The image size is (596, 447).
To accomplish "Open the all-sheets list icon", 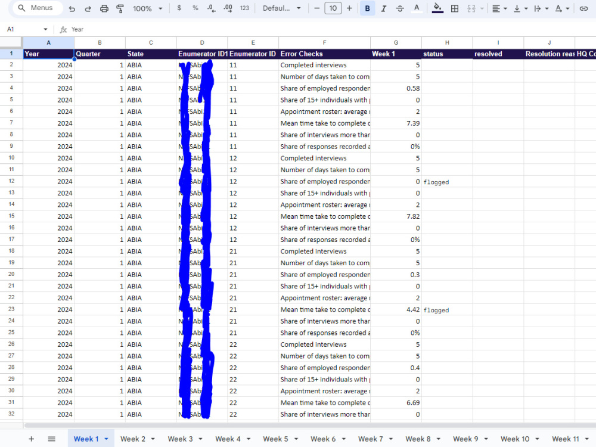I will (51, 438).
